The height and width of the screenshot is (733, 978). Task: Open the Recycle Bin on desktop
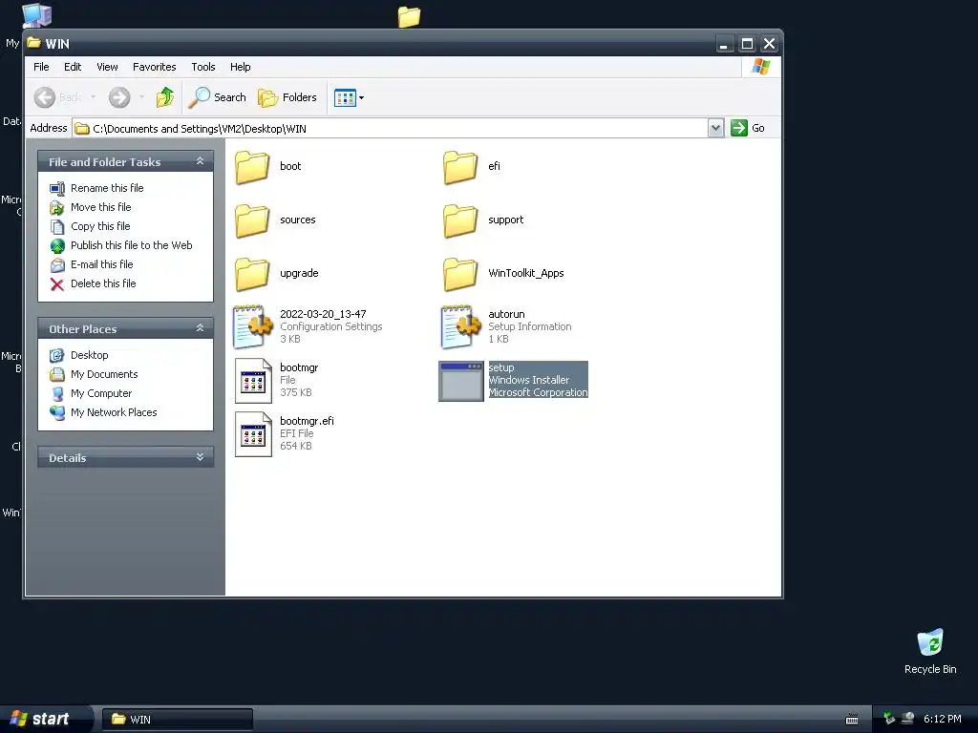coord(930,642)
